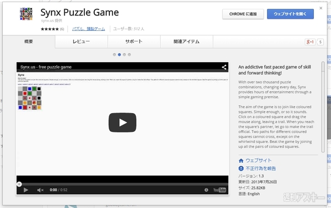Click the review count (6)

click(62, 29)
